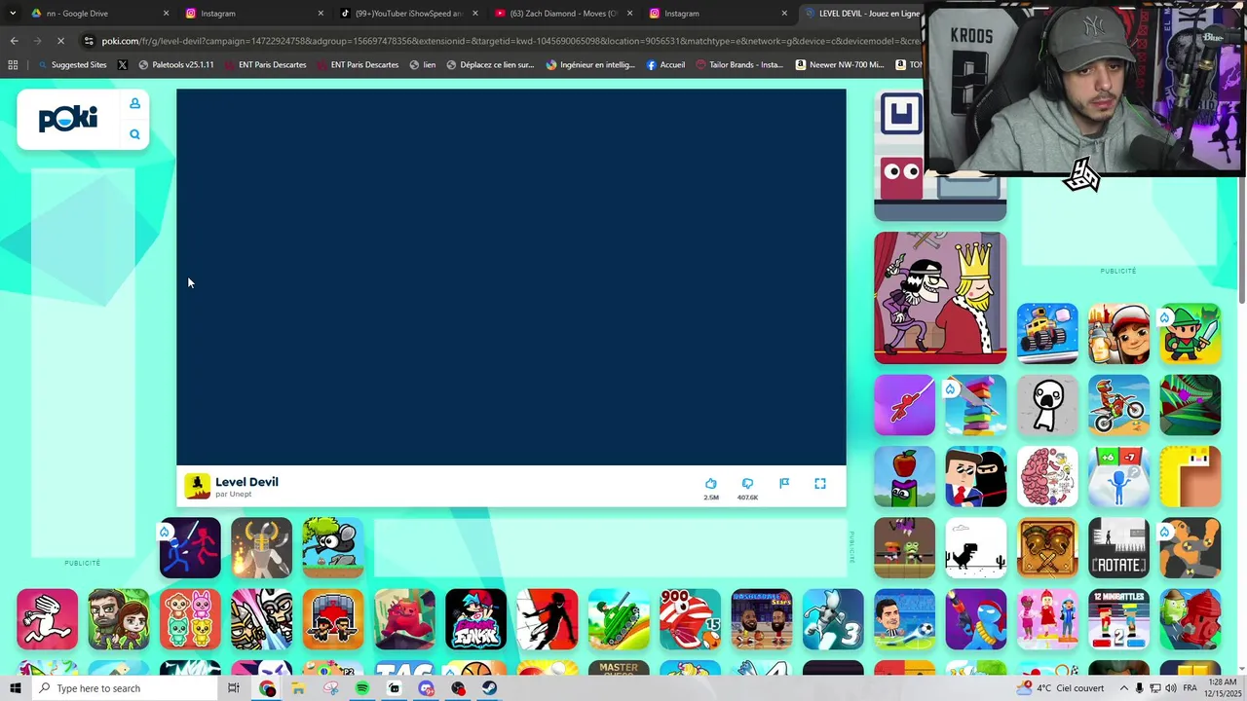
Task: Click the Level Devil game icon
Action: click(197, 486)
